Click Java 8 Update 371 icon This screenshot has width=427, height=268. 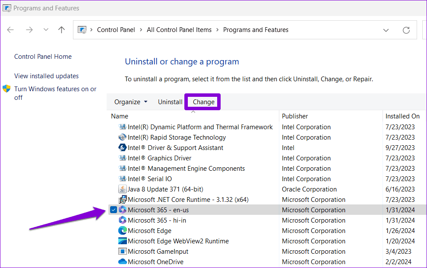pyautogui.click(x=123, y=189)
